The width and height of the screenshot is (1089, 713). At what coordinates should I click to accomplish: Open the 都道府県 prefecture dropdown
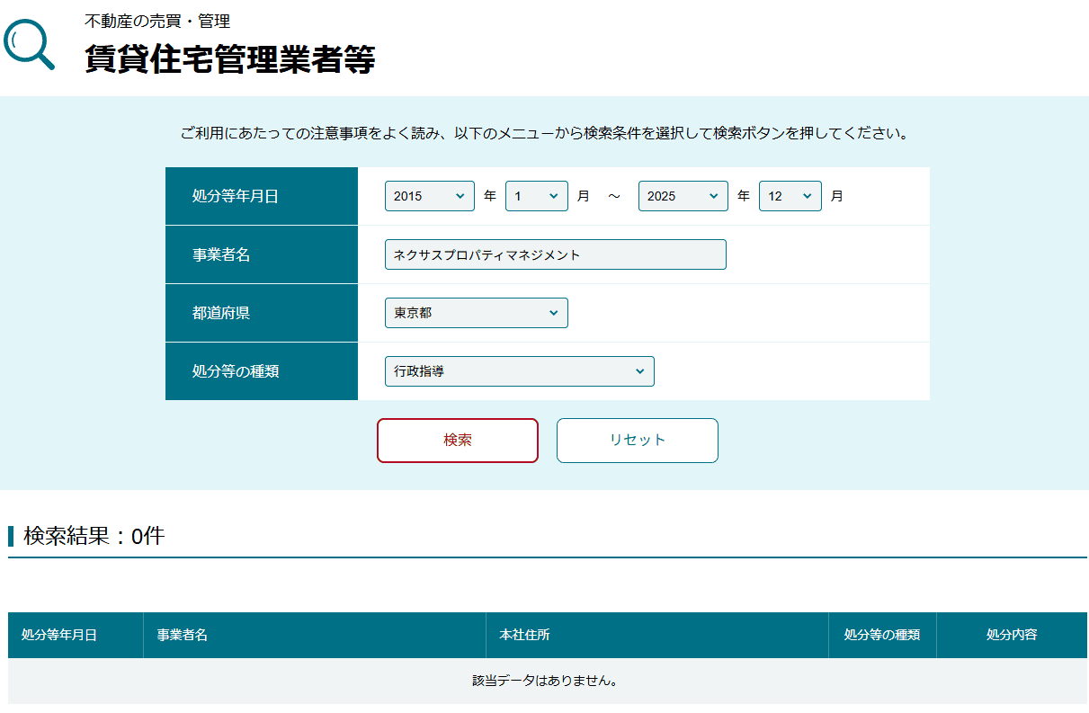pyautogui.click(x=477, y=312)
